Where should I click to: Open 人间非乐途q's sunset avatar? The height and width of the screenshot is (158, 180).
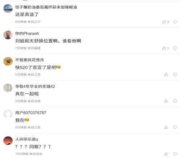pyautogui.click(x=8, y=141)
